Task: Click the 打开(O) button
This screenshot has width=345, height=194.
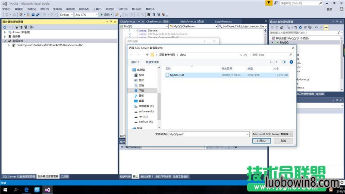Action: pyautogui.click(x=261, y=141)
